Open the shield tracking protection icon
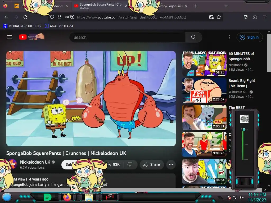The image size is (271, 203). pos(52,17)
